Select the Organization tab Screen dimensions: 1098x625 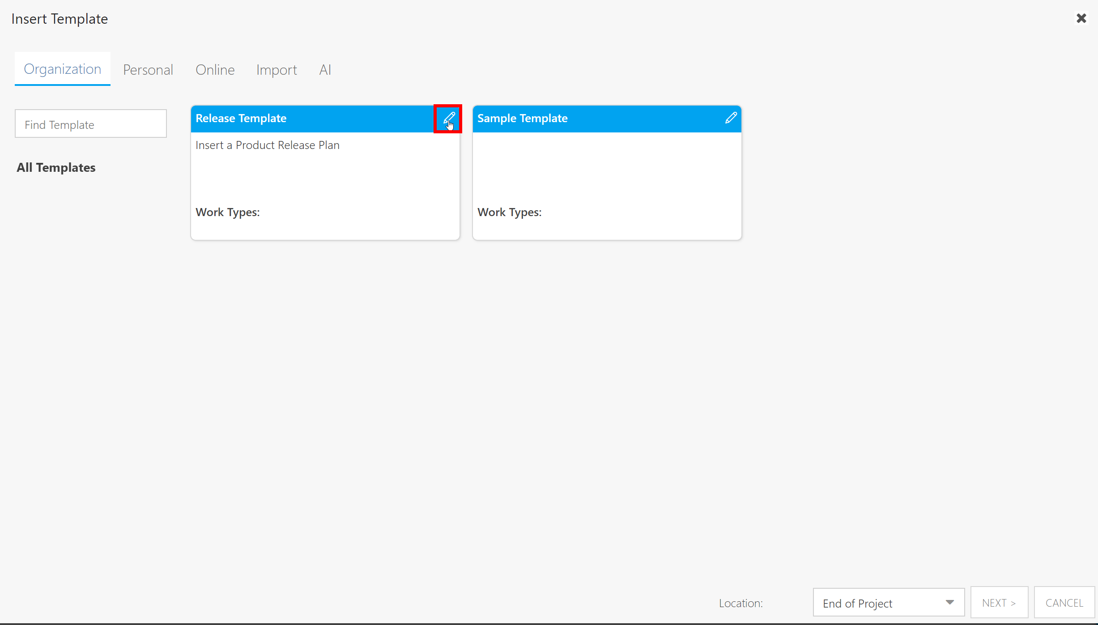[x=62, y=69]
